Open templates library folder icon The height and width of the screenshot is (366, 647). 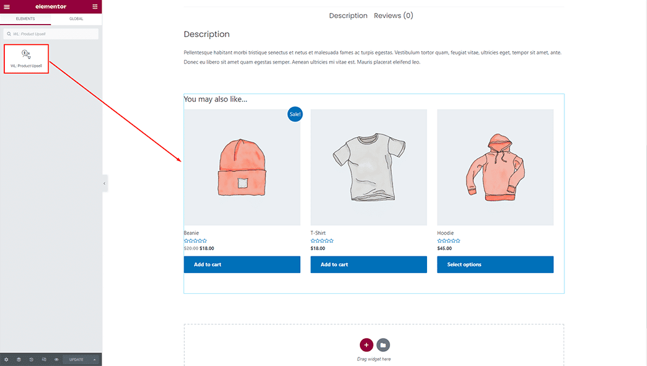coord(383,346)
